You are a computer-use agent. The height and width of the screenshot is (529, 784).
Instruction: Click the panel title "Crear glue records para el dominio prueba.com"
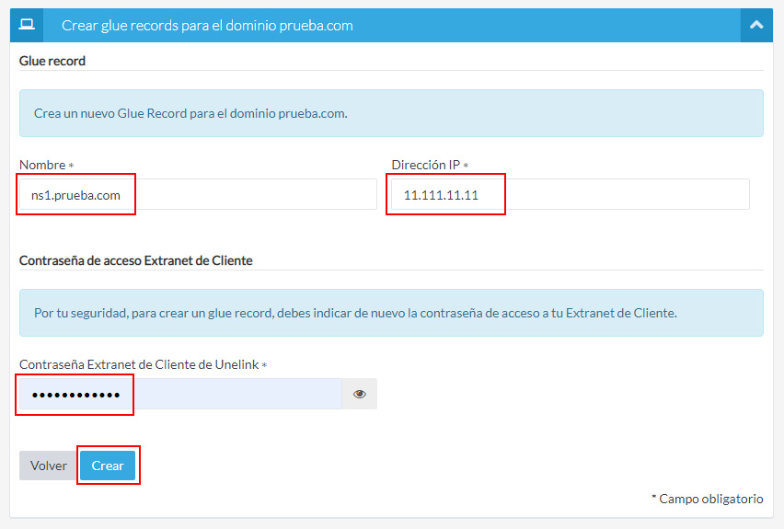coord(207,25)
